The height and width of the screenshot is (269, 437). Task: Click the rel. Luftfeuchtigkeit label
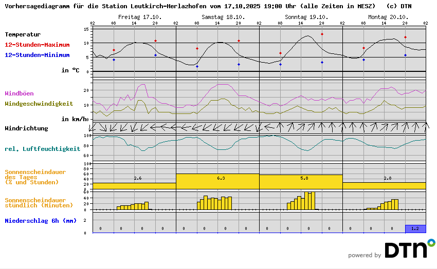pyautogui.click(x=42, y=149)
